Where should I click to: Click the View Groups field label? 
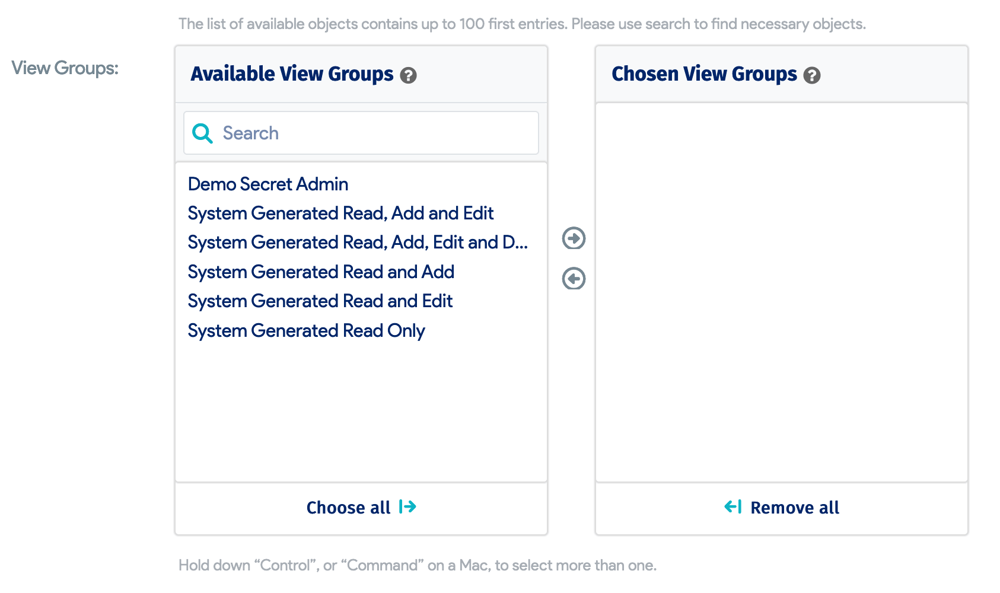point(65,68)
